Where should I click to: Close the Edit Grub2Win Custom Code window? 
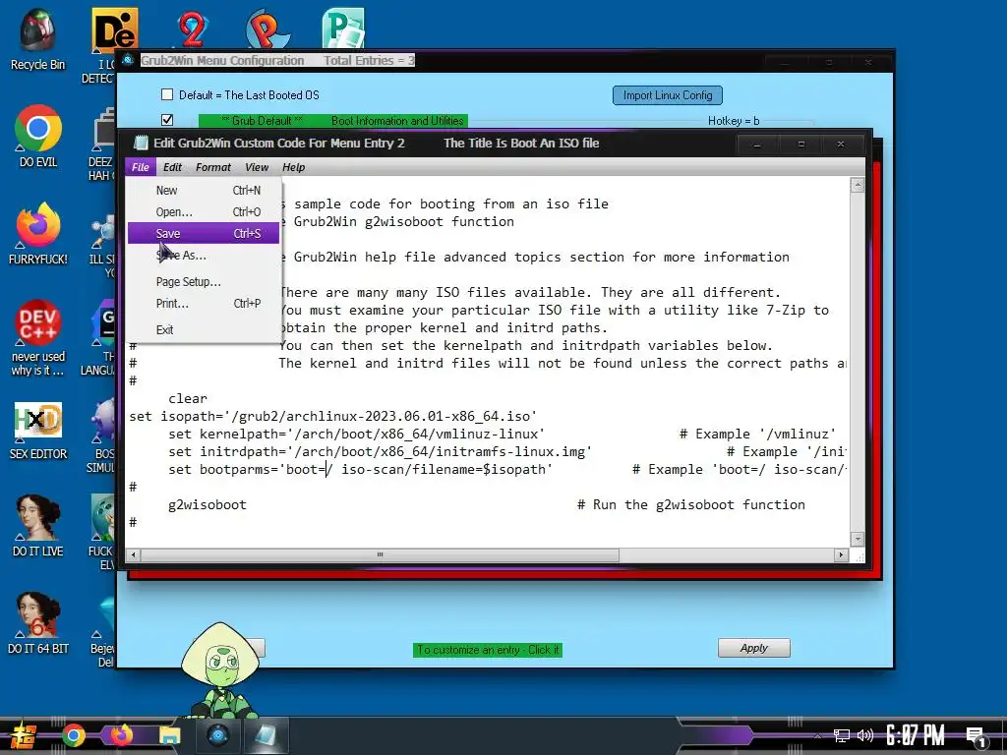coord(841,145)
